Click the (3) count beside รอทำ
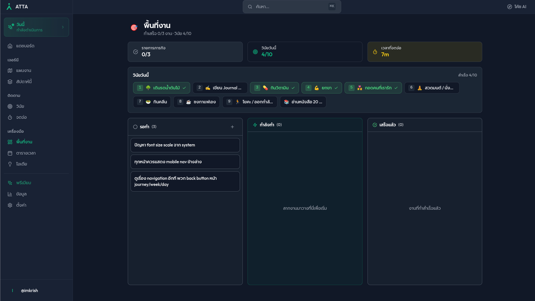 click(x=154, y=127)
